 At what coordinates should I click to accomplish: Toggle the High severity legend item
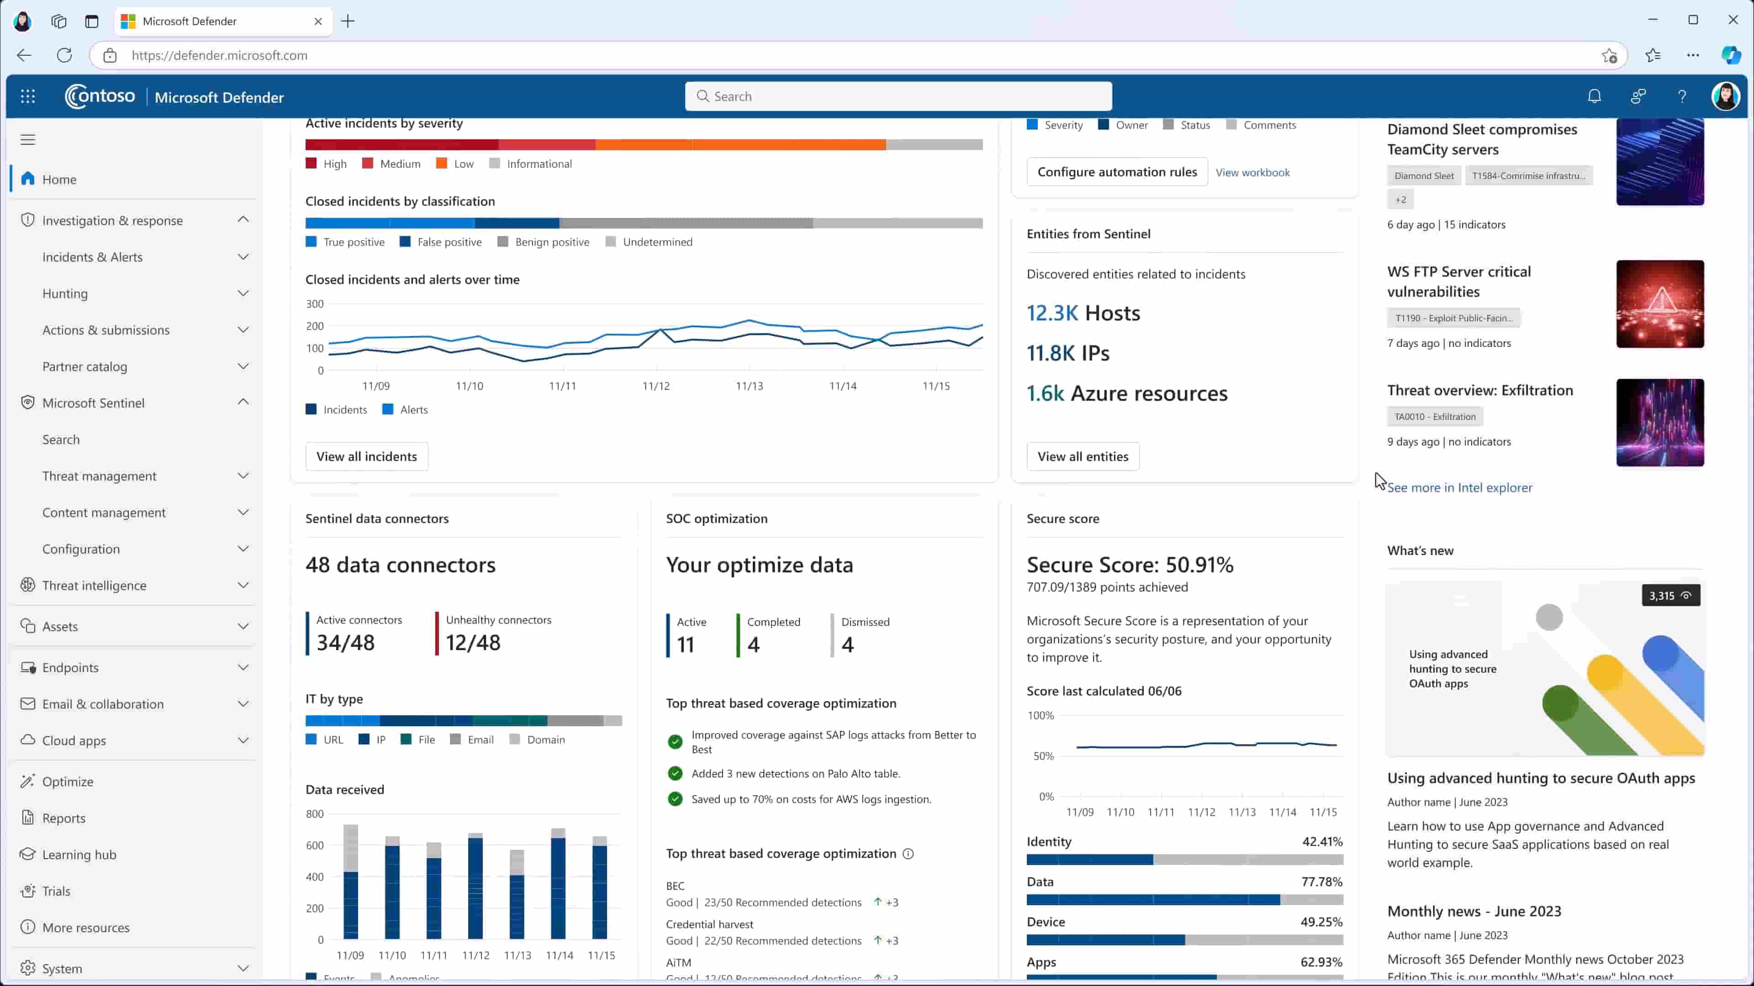(326, 164)
